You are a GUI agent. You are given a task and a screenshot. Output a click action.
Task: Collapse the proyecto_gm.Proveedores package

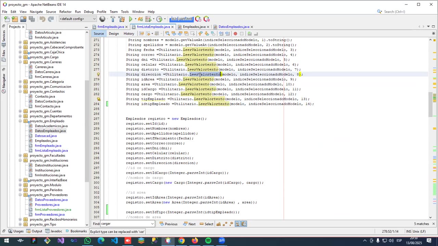[x=20, y=195]
